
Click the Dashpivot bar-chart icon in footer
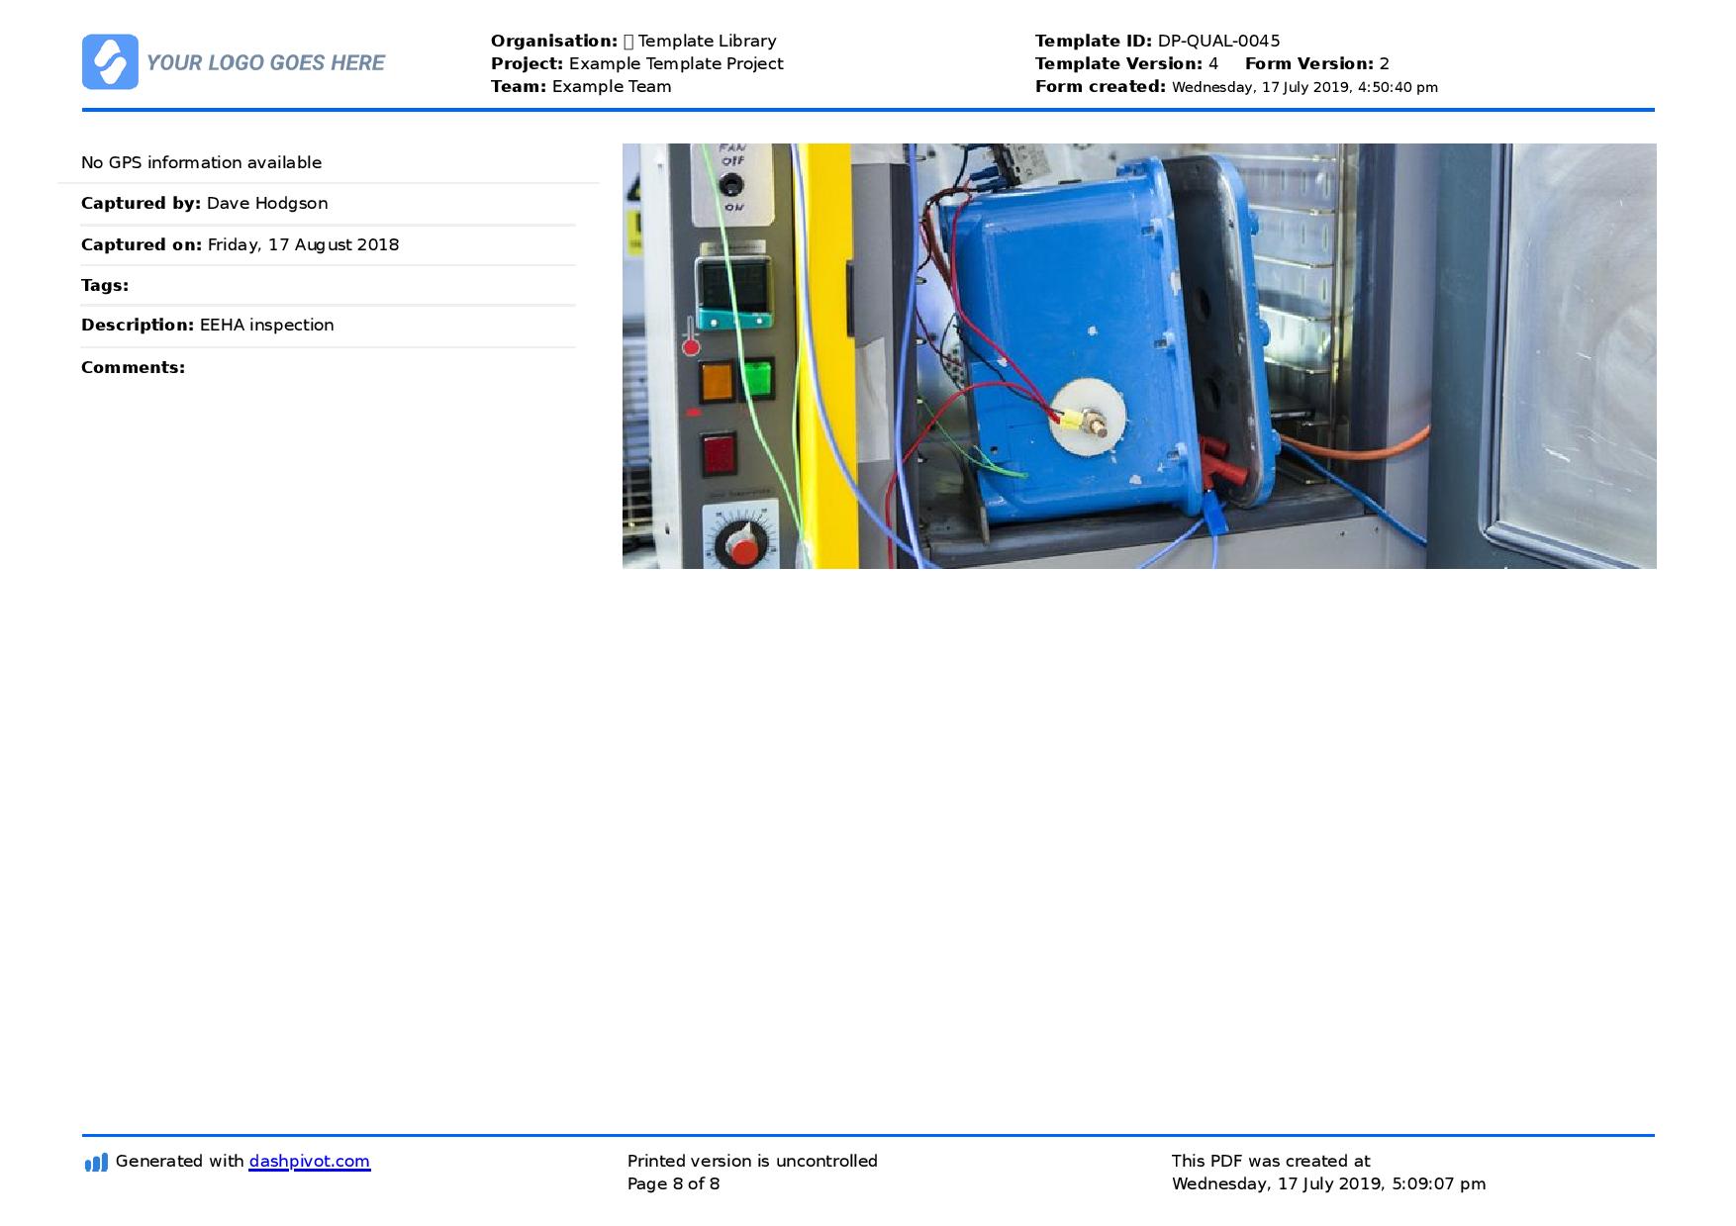click(x=96, y=1163)
